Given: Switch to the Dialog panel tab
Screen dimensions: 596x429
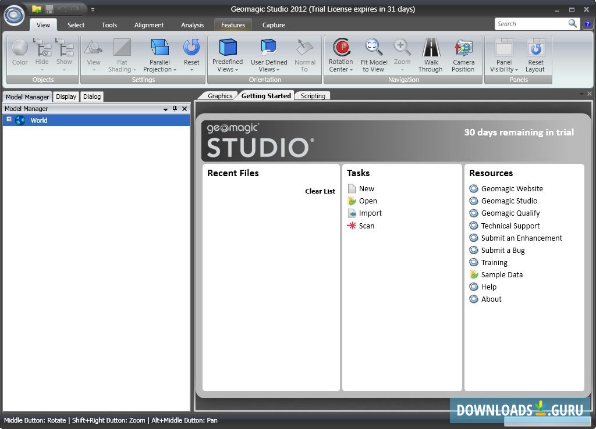Looking at the screenshot, I should 92,96.
